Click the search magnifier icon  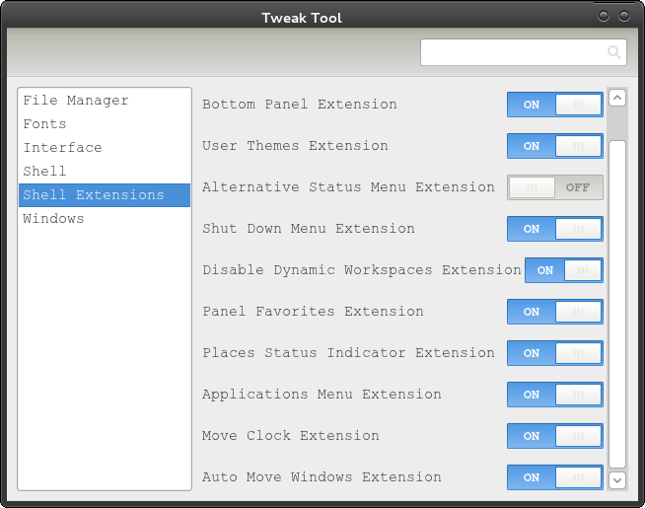pos(613,52)
